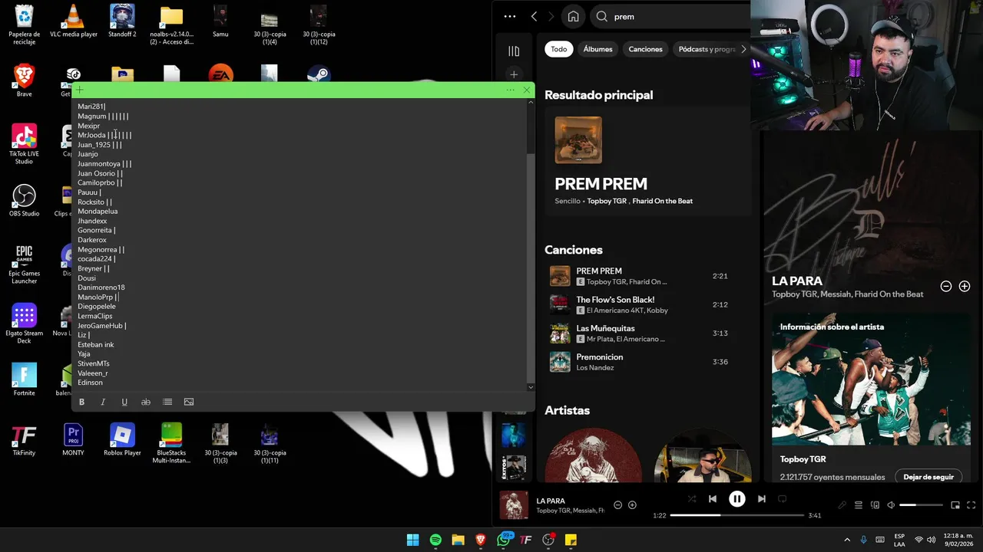Skip to next track in Spotify

(x=761, y=499)
